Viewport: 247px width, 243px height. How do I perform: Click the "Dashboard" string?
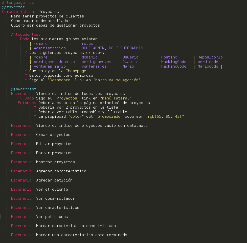tap(60, 80)
